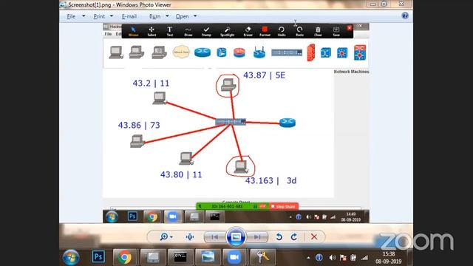Undo the last annotation
The image size is (473, 266).
click(x=282, y=31)
